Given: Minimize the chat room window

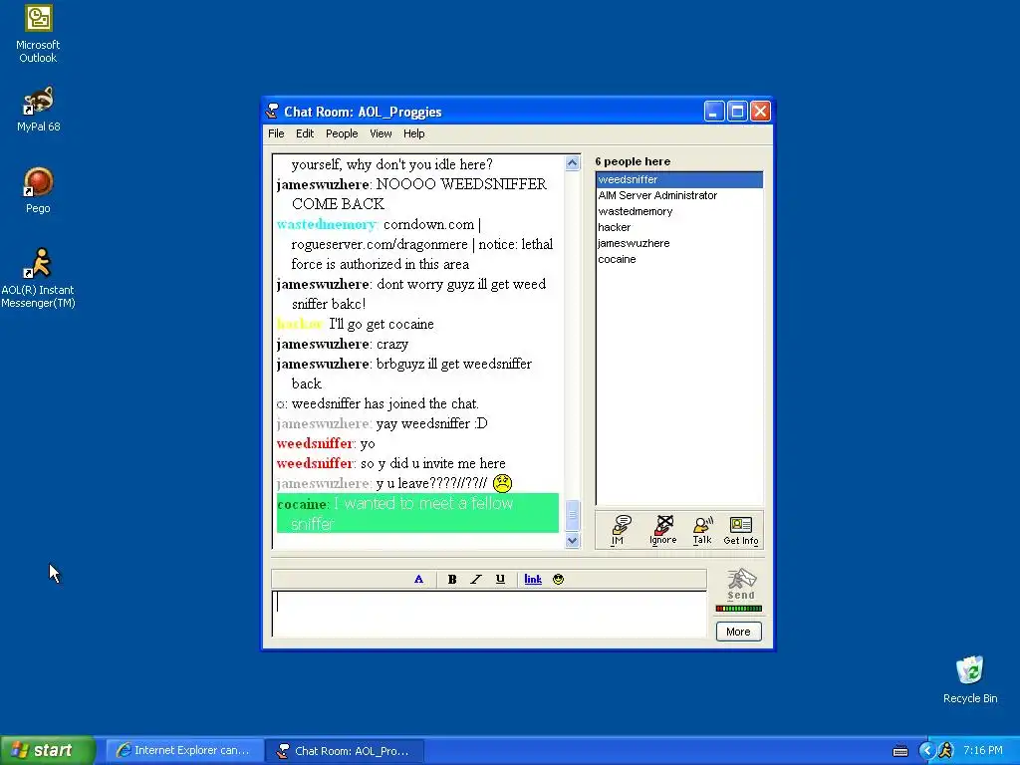Looking at the screenshot, I should coord(713,112).
